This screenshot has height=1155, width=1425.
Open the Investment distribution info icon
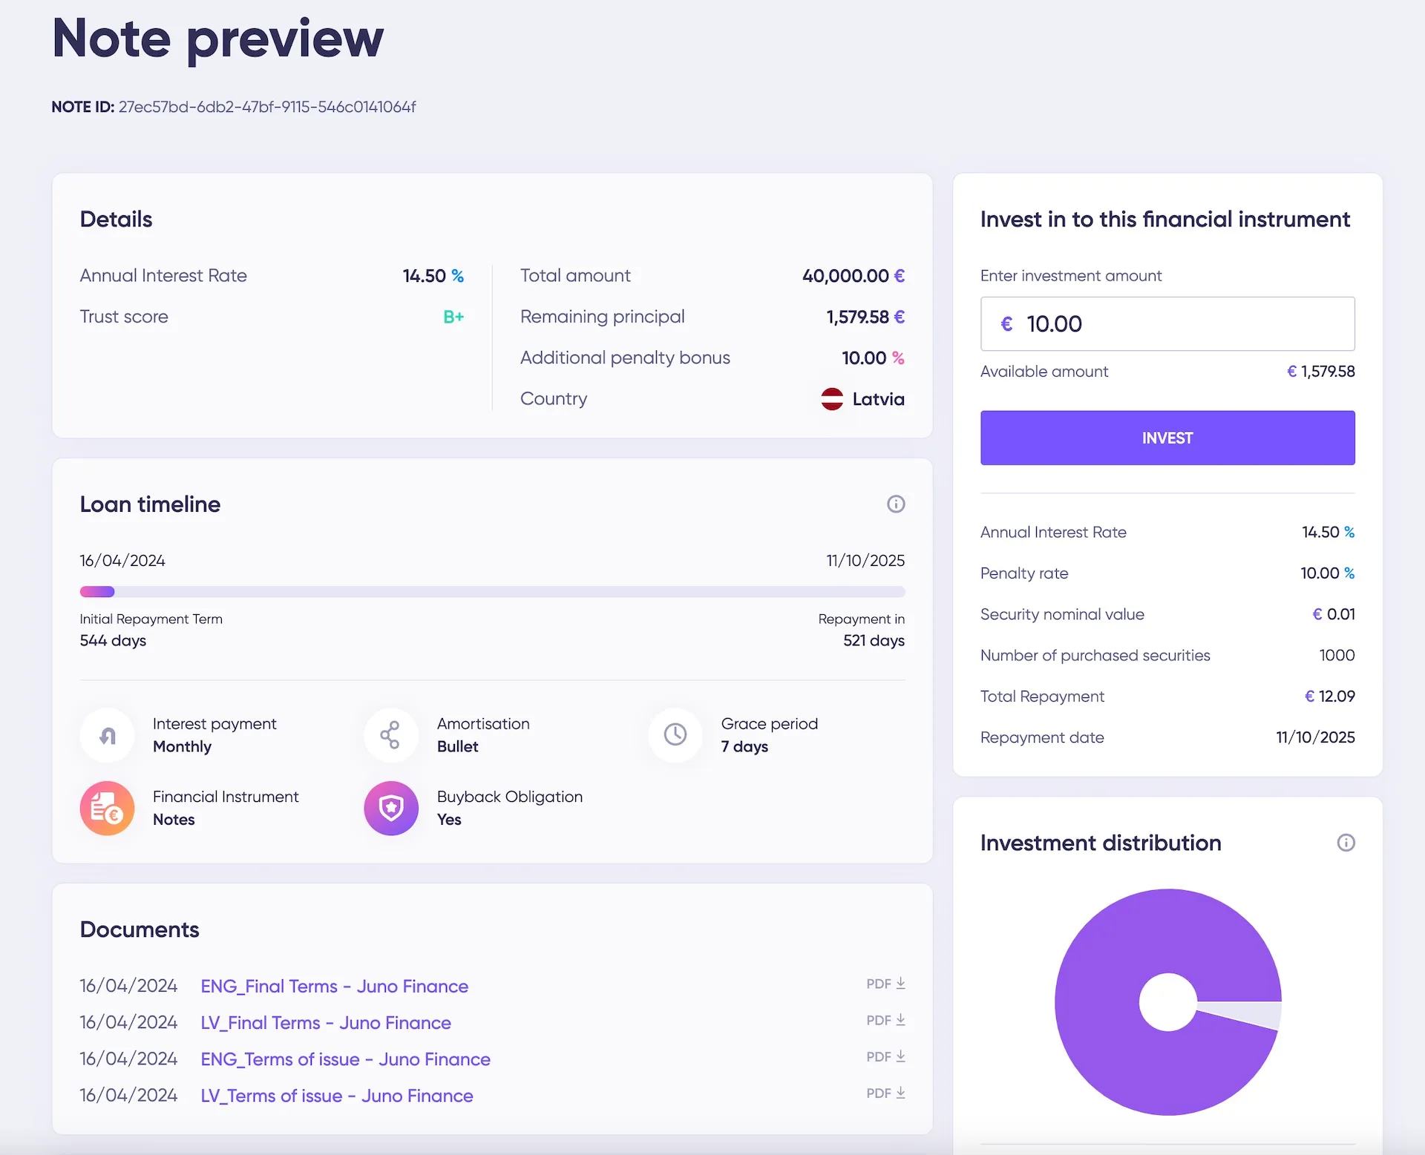[x=1346, y=843]
